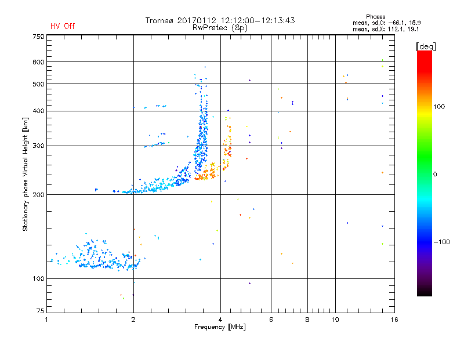The image size is (464, 348).
Task: Click the RwPretec (8p) subtitle
Action: pyautogui.click(x=220, y=28)
